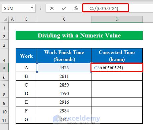Click 'Converted Time (h:mm)' header cell
The height and width of the screenshot is (130, 153).
pyautogui.click(x=117, y=56)
